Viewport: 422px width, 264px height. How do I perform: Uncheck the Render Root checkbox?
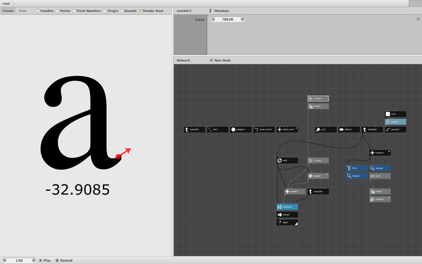pyautogui.click(x=140, y=11)
